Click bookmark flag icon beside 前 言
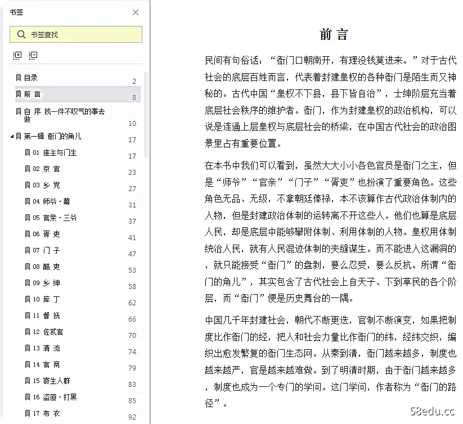 (19, 94)
